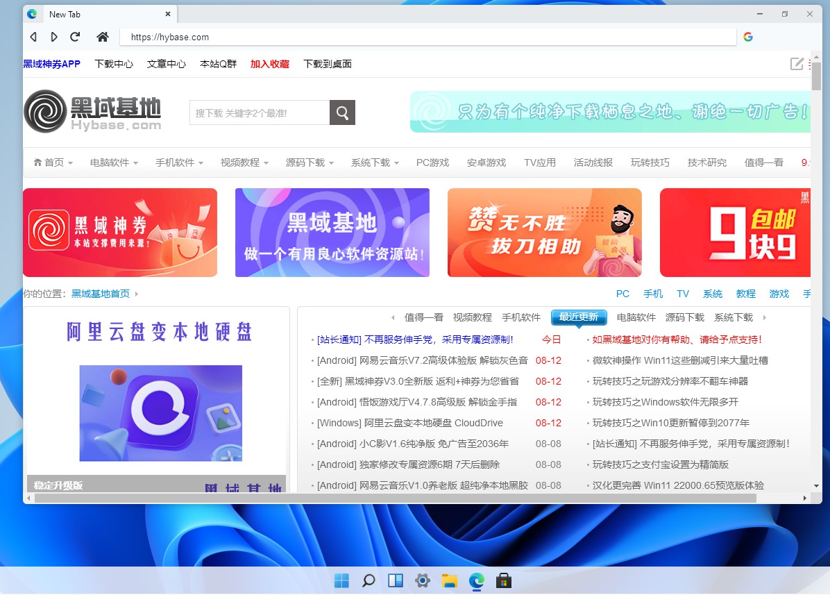Click the TV quick category link
This screenshot has height=595, width=830.
click(683, 294)
